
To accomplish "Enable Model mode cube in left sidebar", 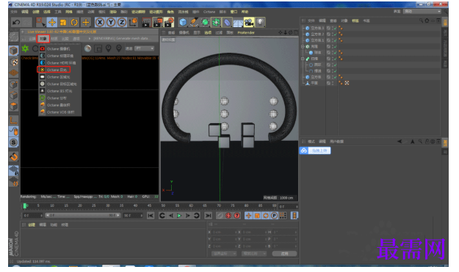I will pyautogui.click(x=13, y=51).
